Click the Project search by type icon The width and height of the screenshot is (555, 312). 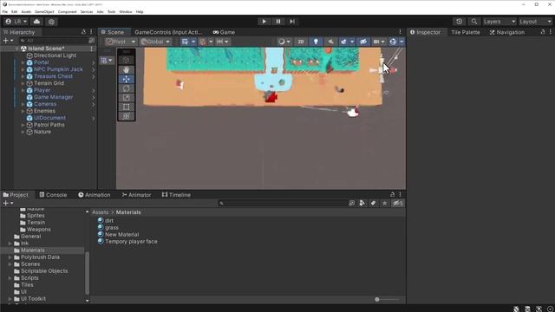(x=362, y=203)
